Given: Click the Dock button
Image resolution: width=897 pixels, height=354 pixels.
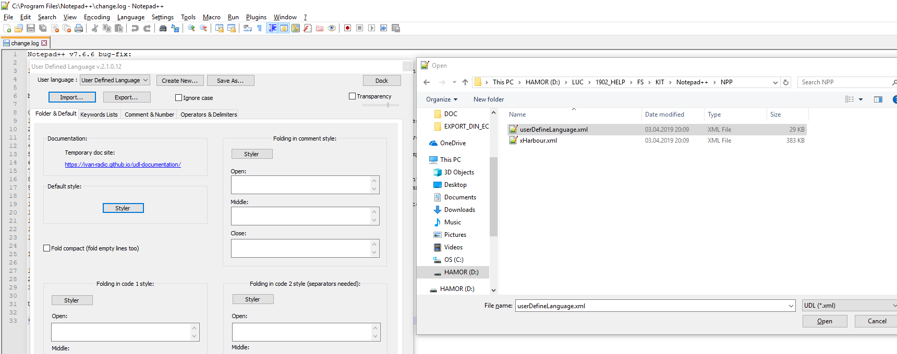Looking at the screenshot, I should (x=382, y=81).
